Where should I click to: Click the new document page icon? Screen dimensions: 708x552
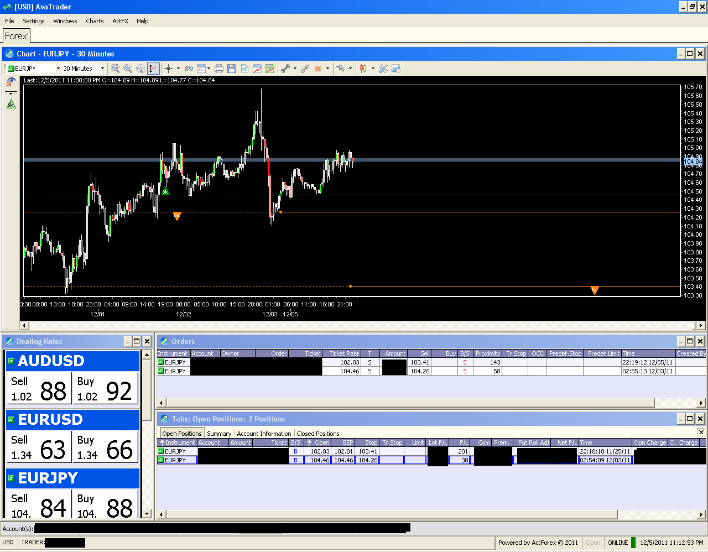tap(244, 69)
